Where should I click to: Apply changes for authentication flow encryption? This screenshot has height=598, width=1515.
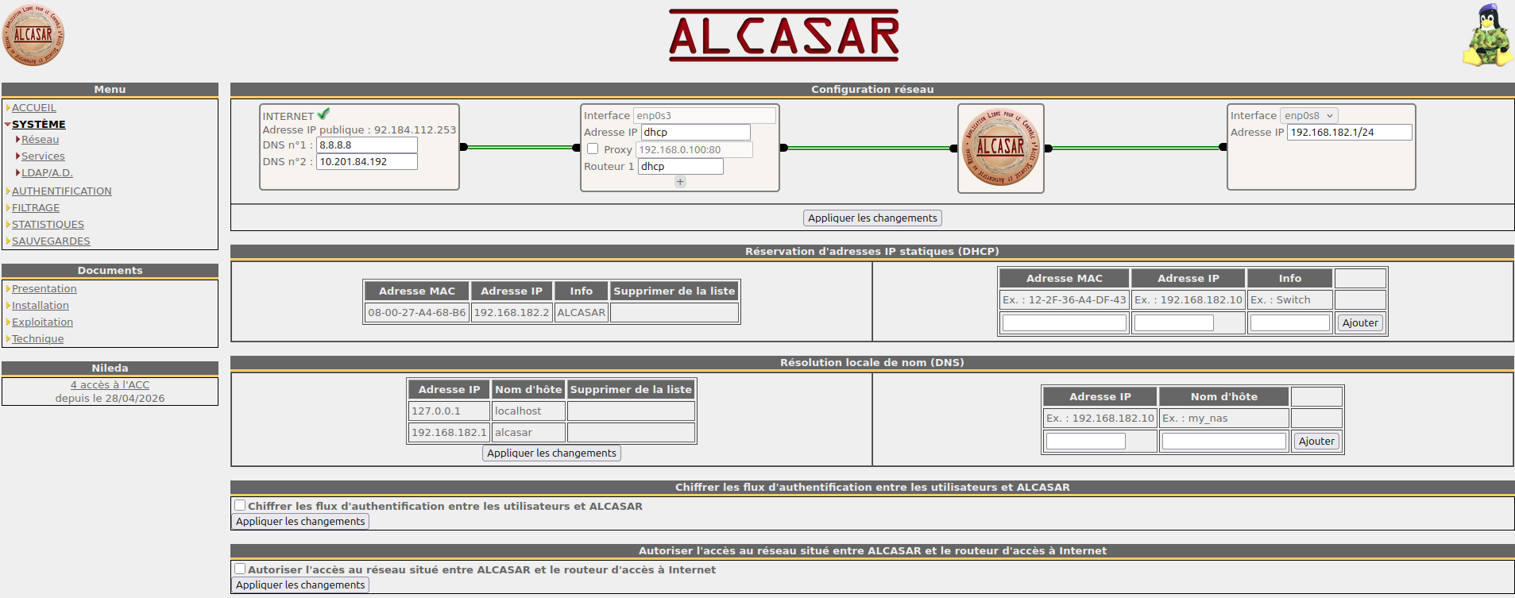coord(300,521)
